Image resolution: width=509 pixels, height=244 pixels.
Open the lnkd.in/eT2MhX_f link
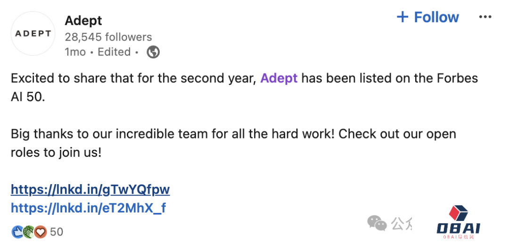(88, 208)
